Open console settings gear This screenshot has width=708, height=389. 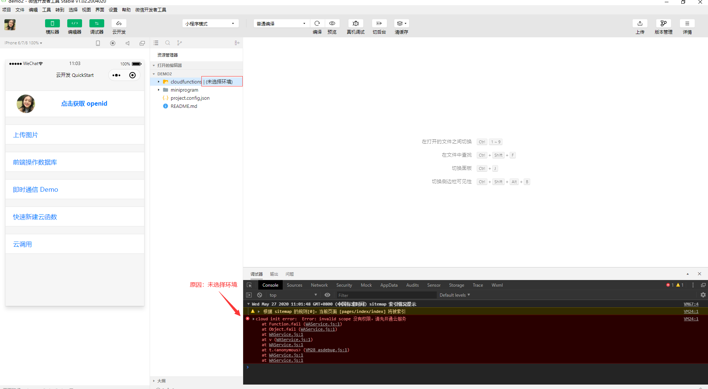703,295
